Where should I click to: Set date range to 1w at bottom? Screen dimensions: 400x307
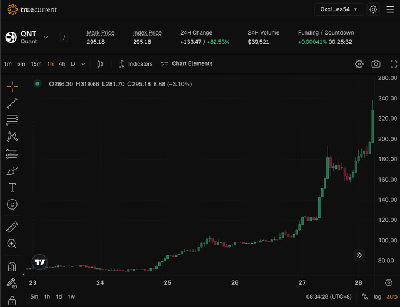click(x=71, y=296)
